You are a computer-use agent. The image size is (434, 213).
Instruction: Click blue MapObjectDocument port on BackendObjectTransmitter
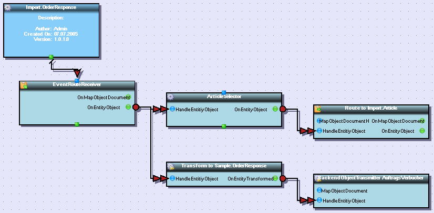click(318, 191)
